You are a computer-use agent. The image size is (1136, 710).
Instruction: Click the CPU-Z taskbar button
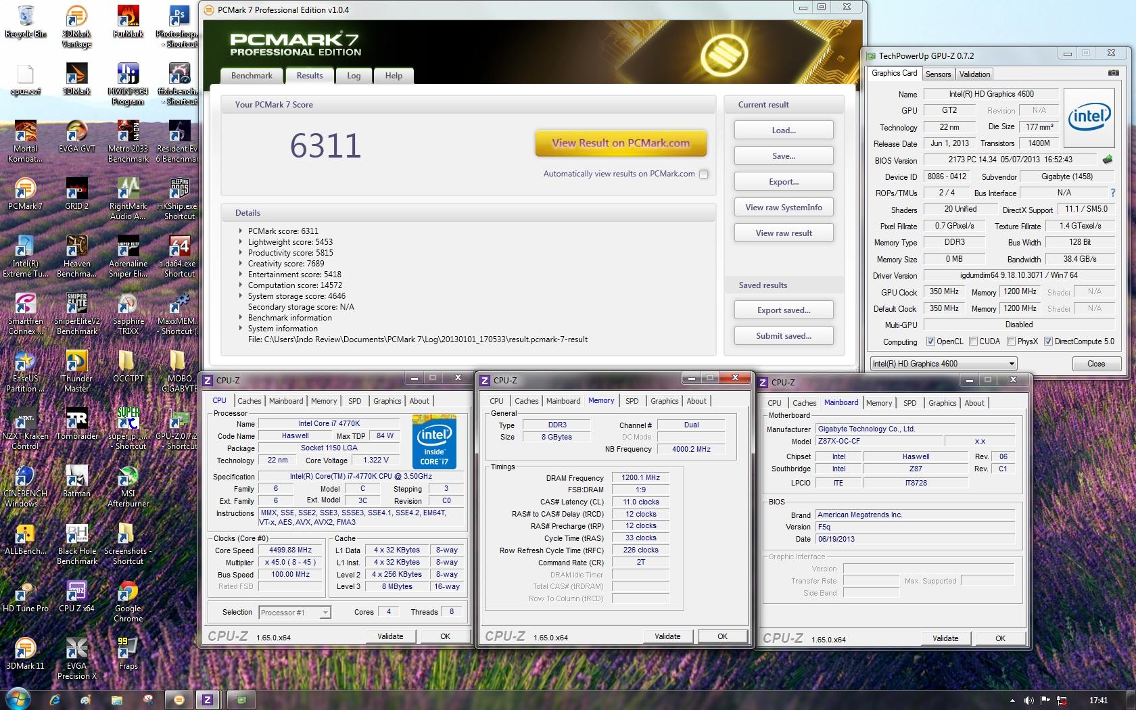click(207, 700)
